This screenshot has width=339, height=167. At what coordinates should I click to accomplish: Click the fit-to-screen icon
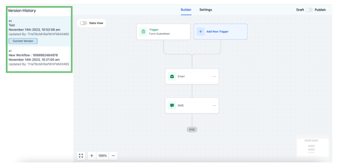(x=81, y=156)
